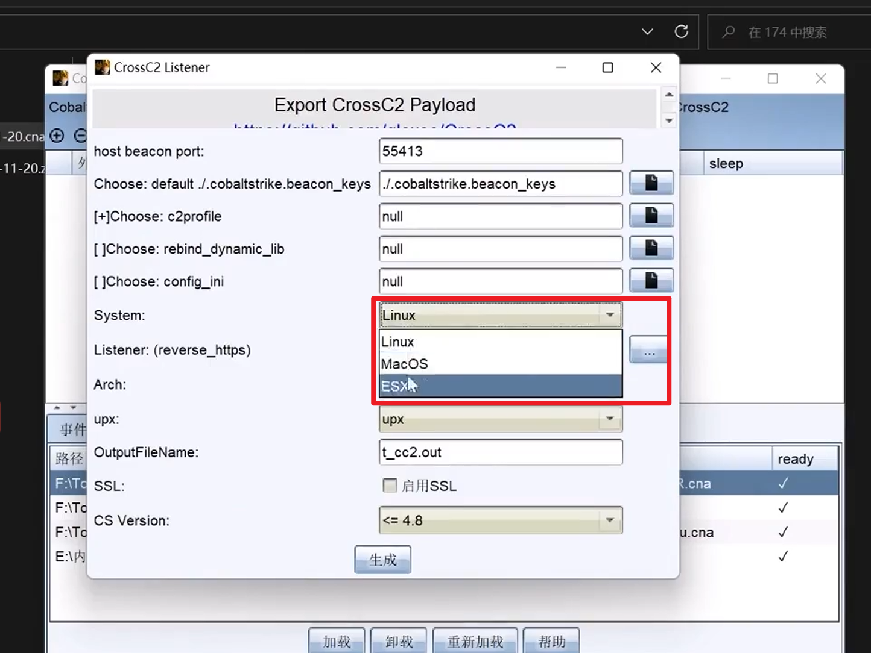Click the CrossC2 Listener title bar icon

[103, 67]
